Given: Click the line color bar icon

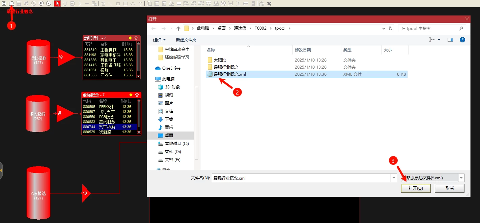Looking at the screenshot, I should click(x=179, y=3).
